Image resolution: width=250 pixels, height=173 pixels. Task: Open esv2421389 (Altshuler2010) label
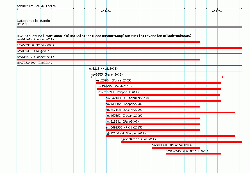pyautogui.click(x=127, y=98)
